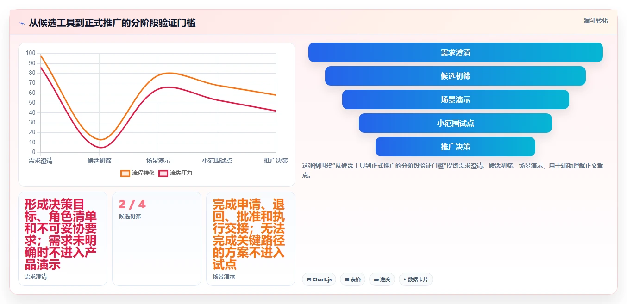627x304 pixels.
Task: Open the 2 / 4 候选初筛 card
Action: 157,239
